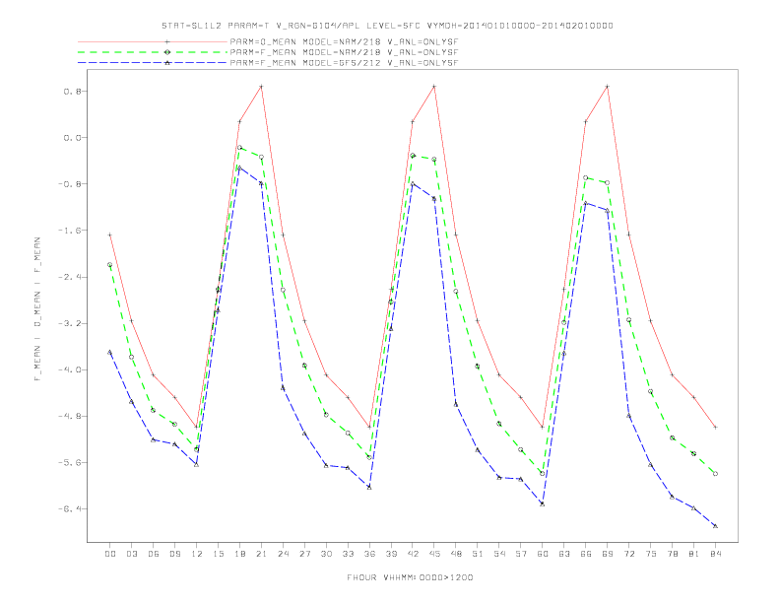This screenshot has height=603, width=780.
Task: Click the x-axis tick label 00
Action: tap(110, 554)
